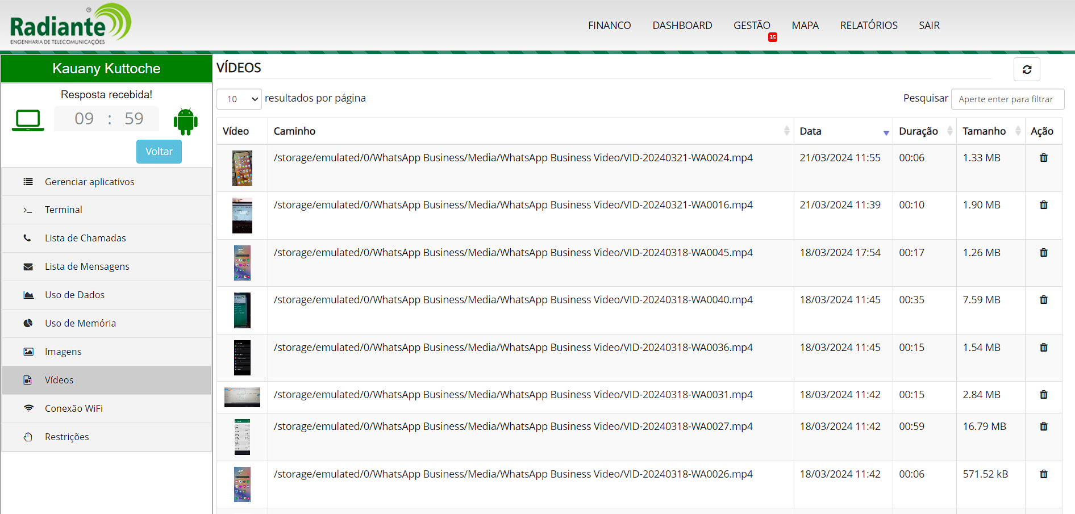Open the DASHBOARD page
The height and width of the screenshot is (514, 1075).
(682, 26)
